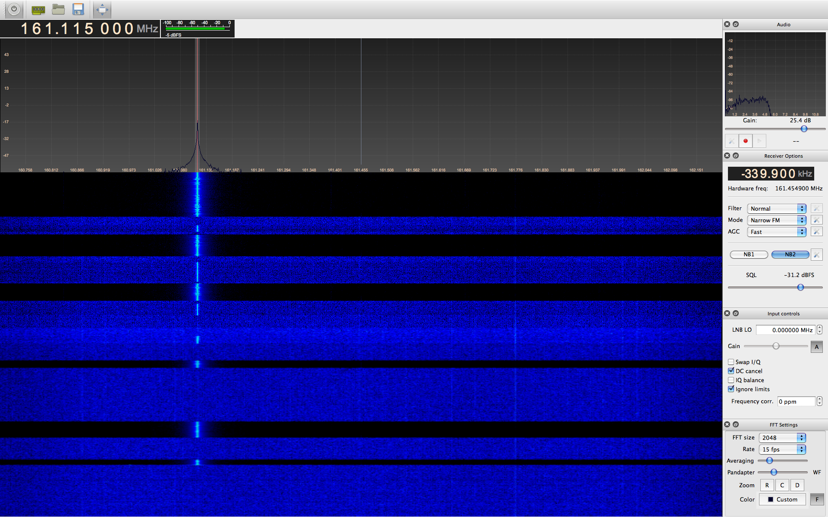Toggle the NB2 noise blanker button
Viewport: 828px width, 517px height.
(790, 255)
